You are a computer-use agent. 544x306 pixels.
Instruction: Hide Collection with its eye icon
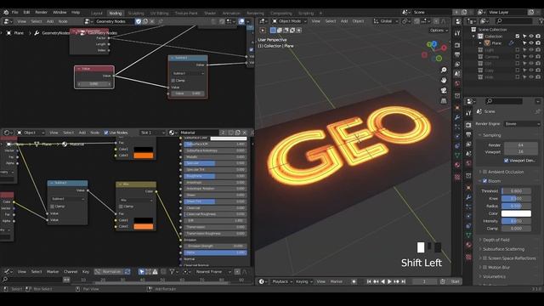[530, 36]
